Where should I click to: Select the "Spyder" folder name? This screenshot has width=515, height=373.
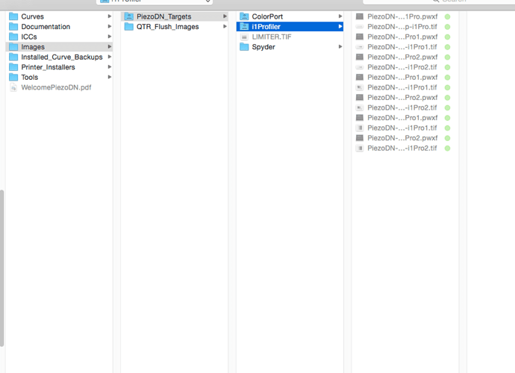pos(263,47)
